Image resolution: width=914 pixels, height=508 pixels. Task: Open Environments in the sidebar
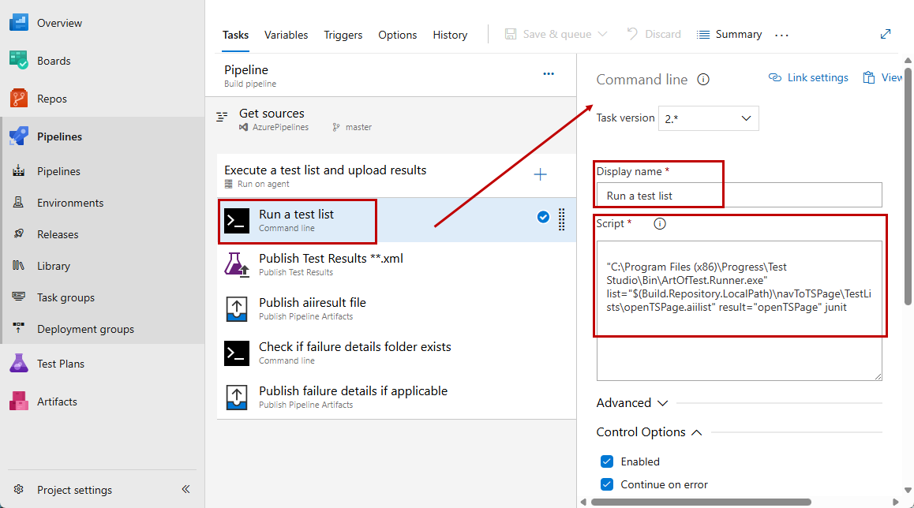coord(70,203)
